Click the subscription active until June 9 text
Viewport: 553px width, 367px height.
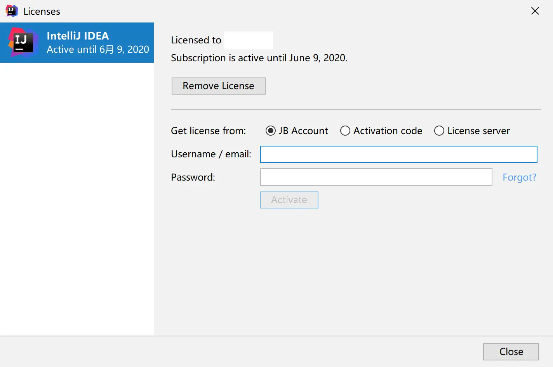point(259,58)
